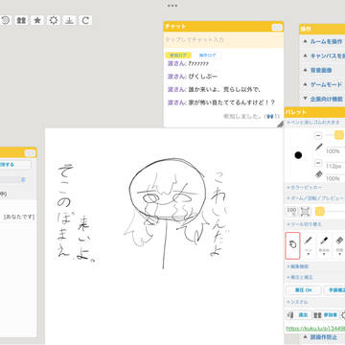Expand 誤操作防止 section
Viewport: 345px width, 345px height.
323,337
